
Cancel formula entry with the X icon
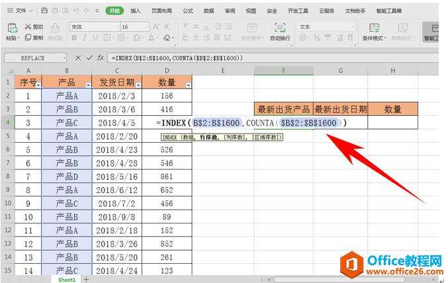click(78, 58)
